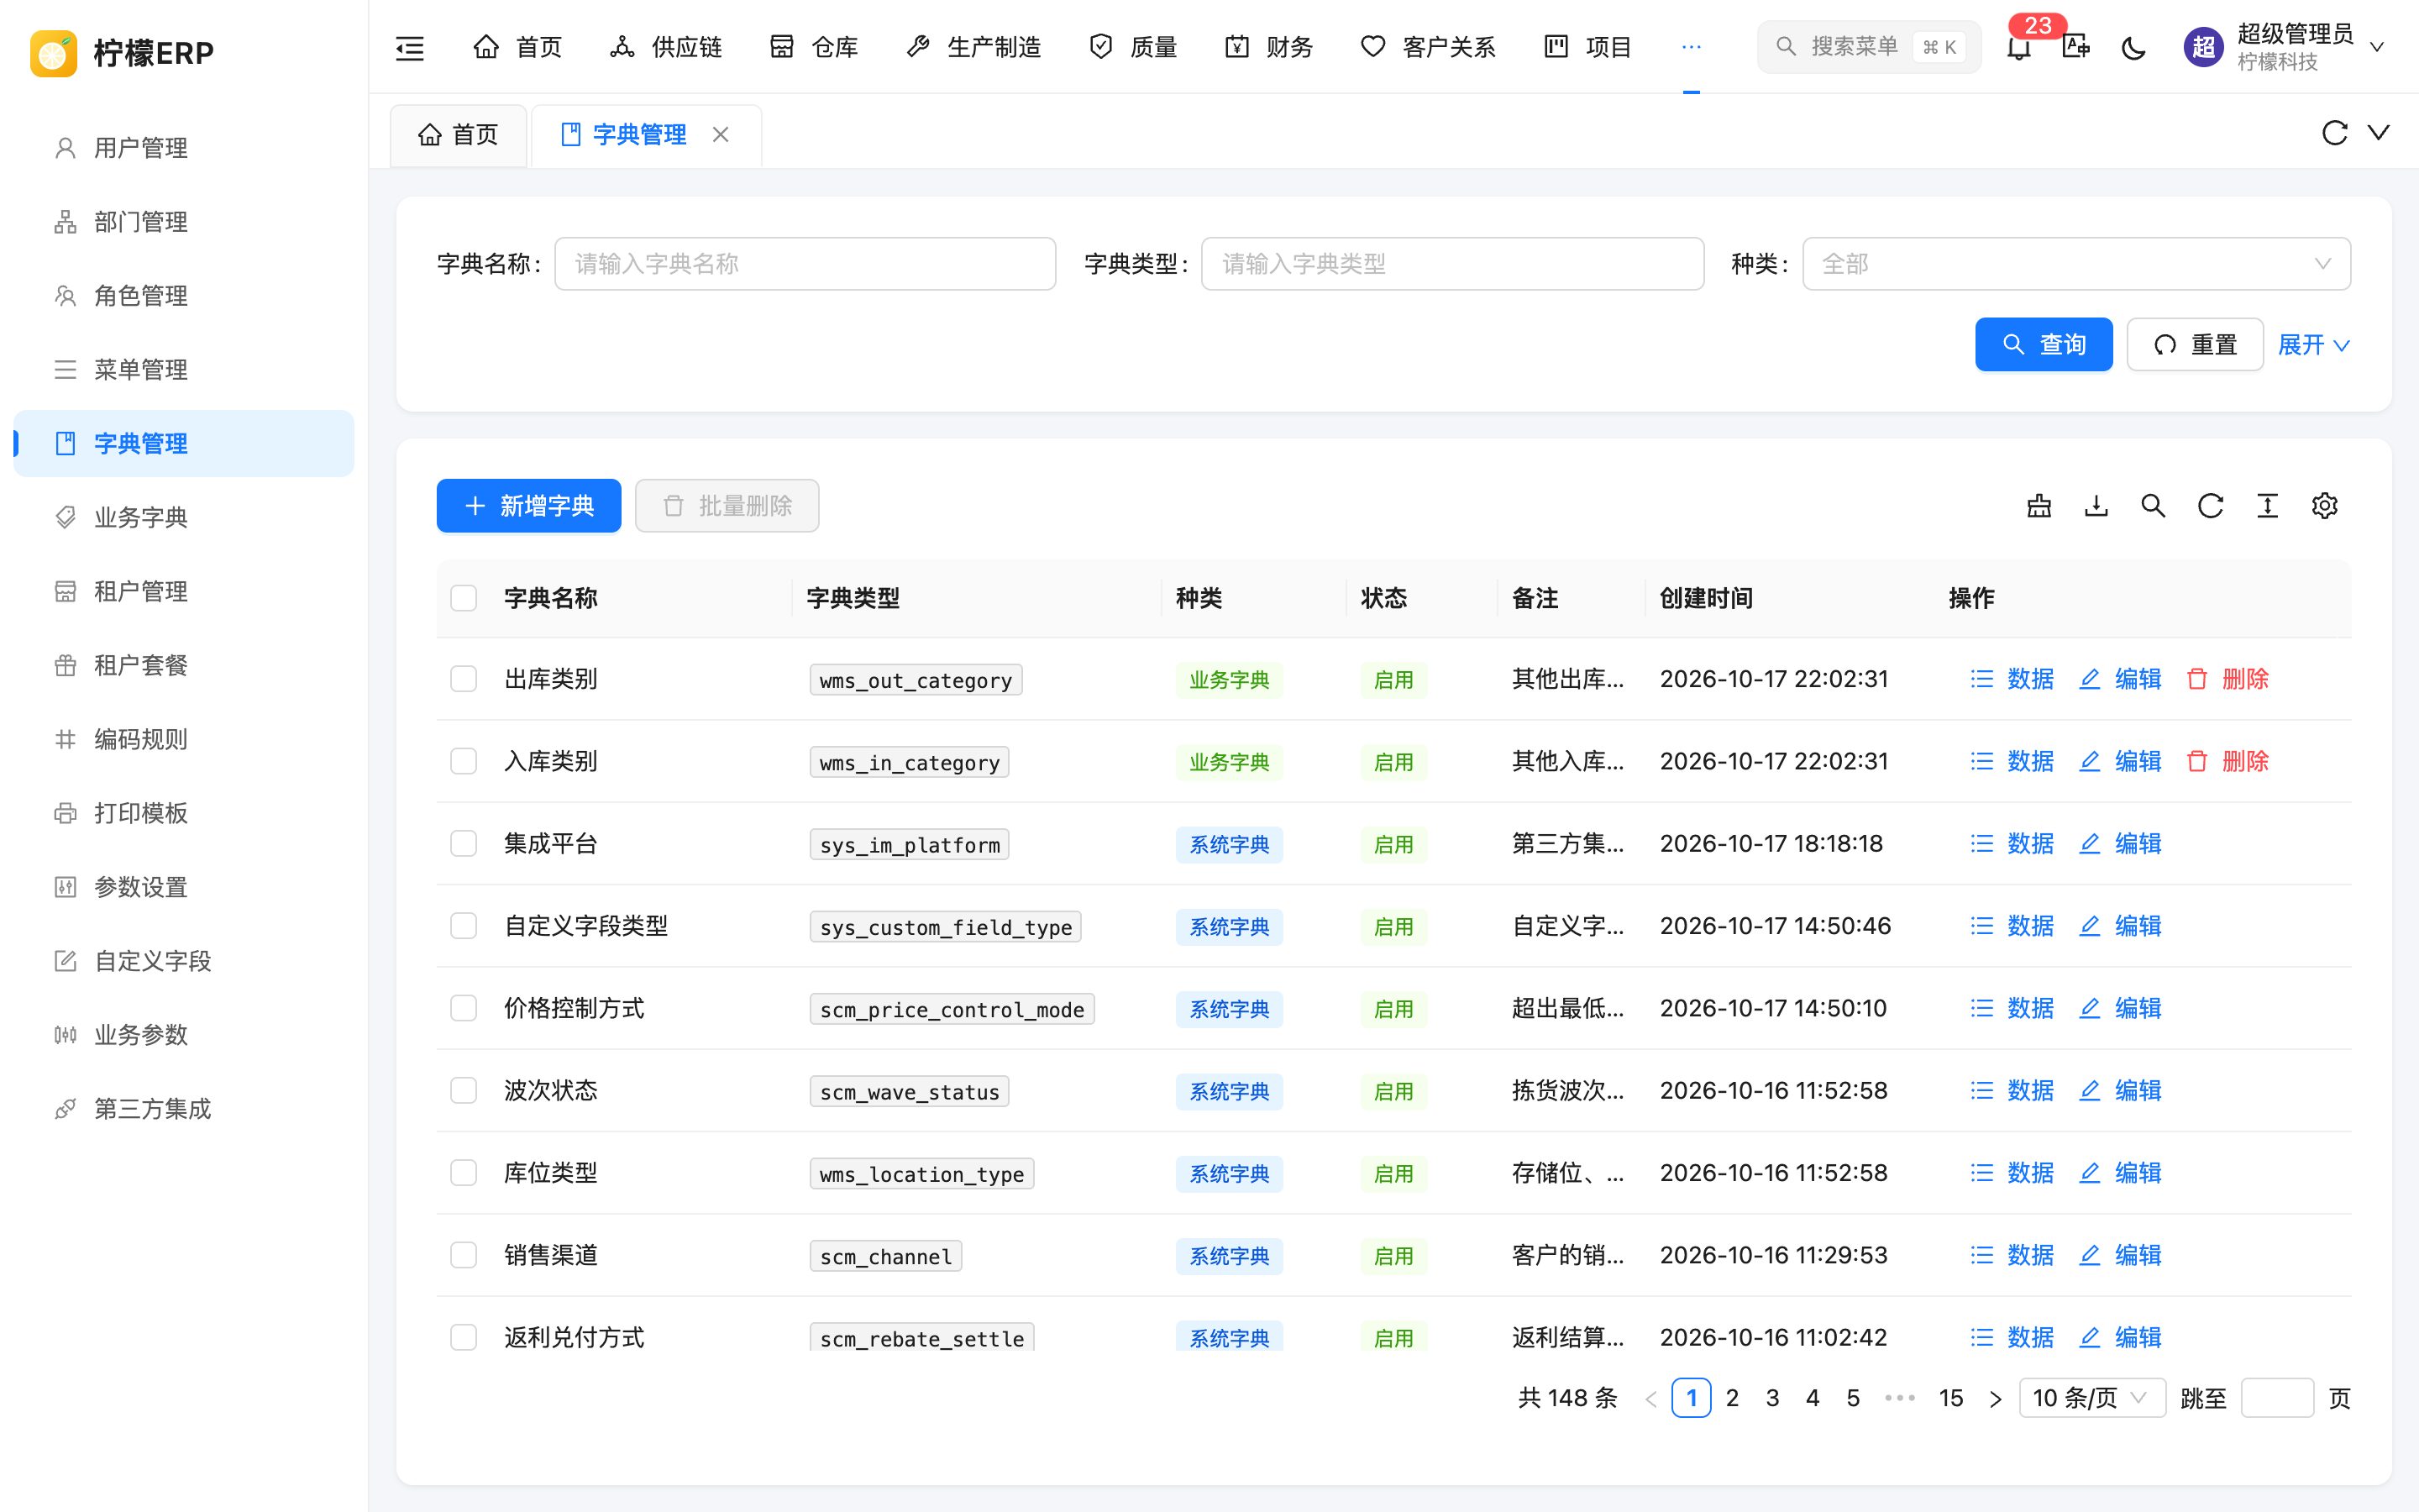
Task: Check the 集成平台 row checkbox
Action: pyautogui.click(x=464, y=844)
